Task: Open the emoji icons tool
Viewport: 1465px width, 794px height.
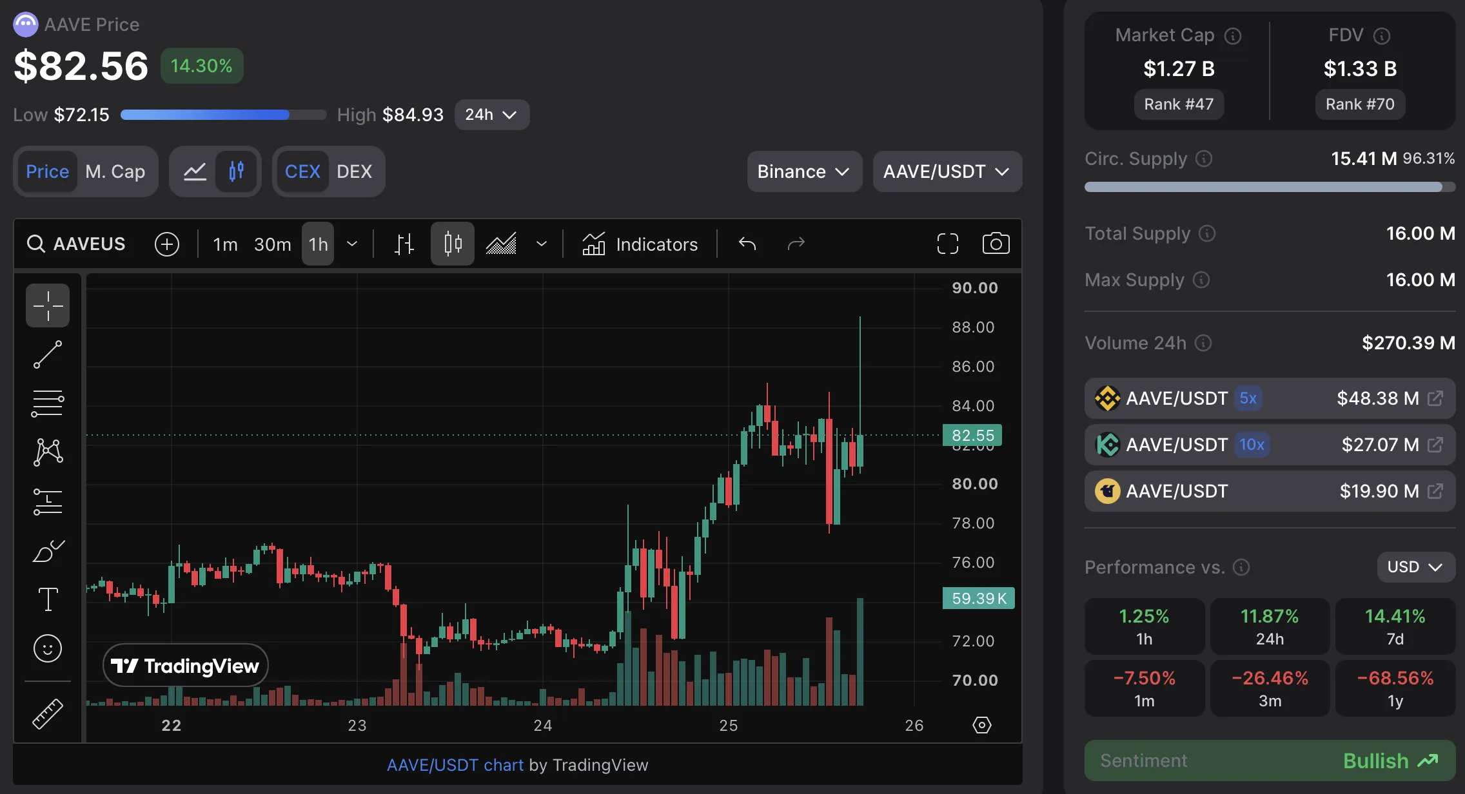Action: [48, 648]
